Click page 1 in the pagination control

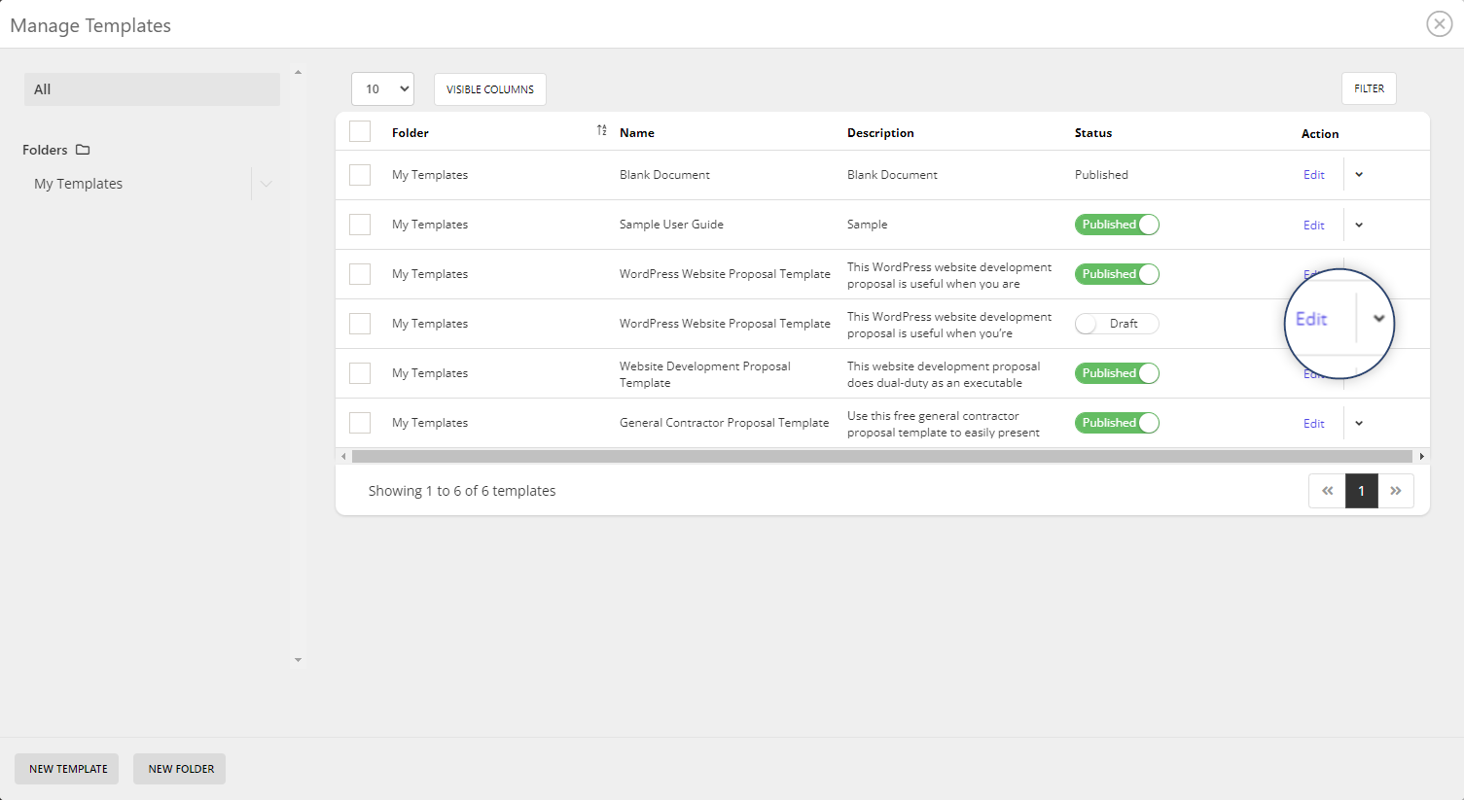click(1361, 491)
